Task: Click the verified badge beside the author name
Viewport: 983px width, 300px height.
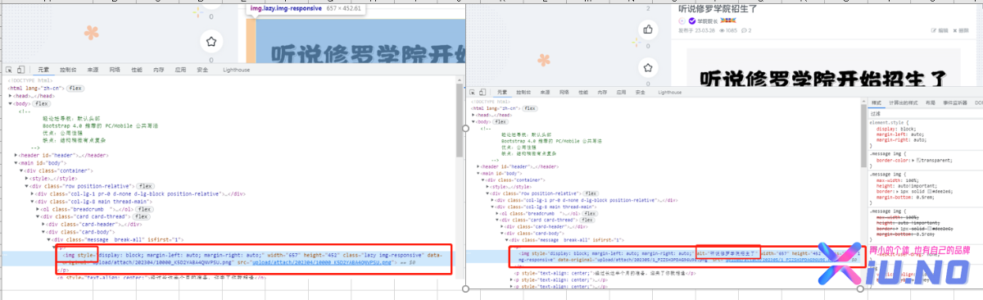Action: coord(692,20)
